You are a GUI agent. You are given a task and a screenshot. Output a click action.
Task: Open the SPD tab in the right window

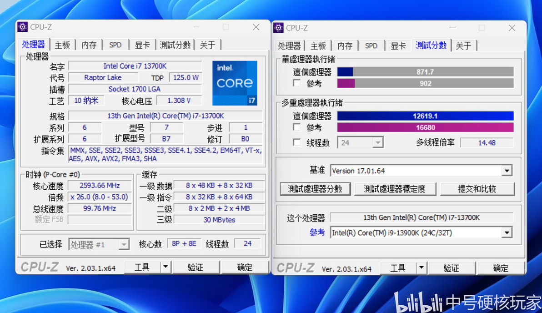[371, 45]
